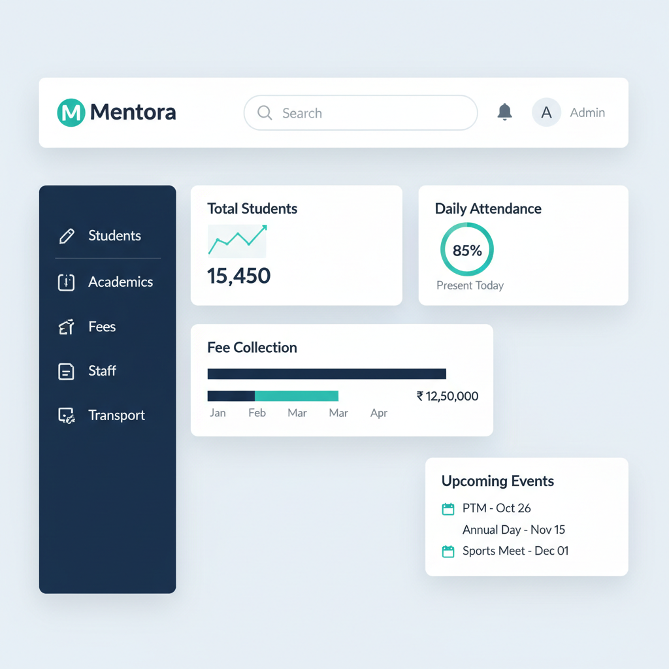This screenshot has height=669, width=669.
Task: Click the Mentora brand name text
Action: point(133,112)
